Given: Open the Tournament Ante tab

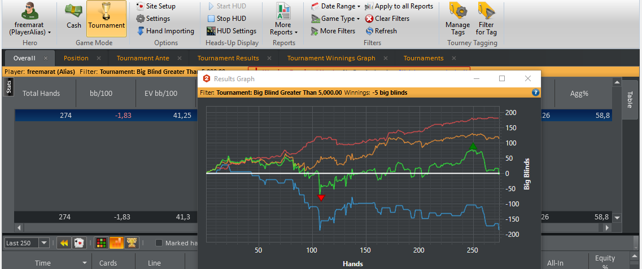Looking at the screenshot, I should pos(143,58).
